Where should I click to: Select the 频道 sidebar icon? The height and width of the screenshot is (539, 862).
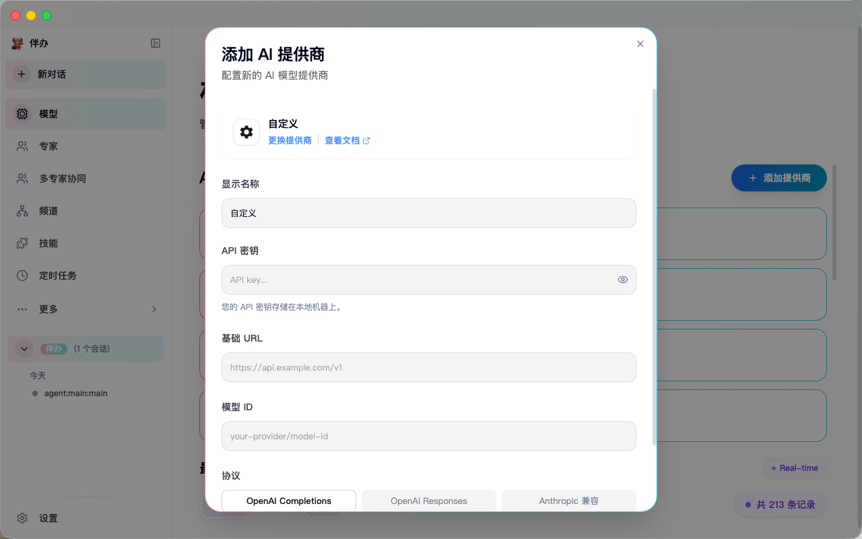pos(47,210)
